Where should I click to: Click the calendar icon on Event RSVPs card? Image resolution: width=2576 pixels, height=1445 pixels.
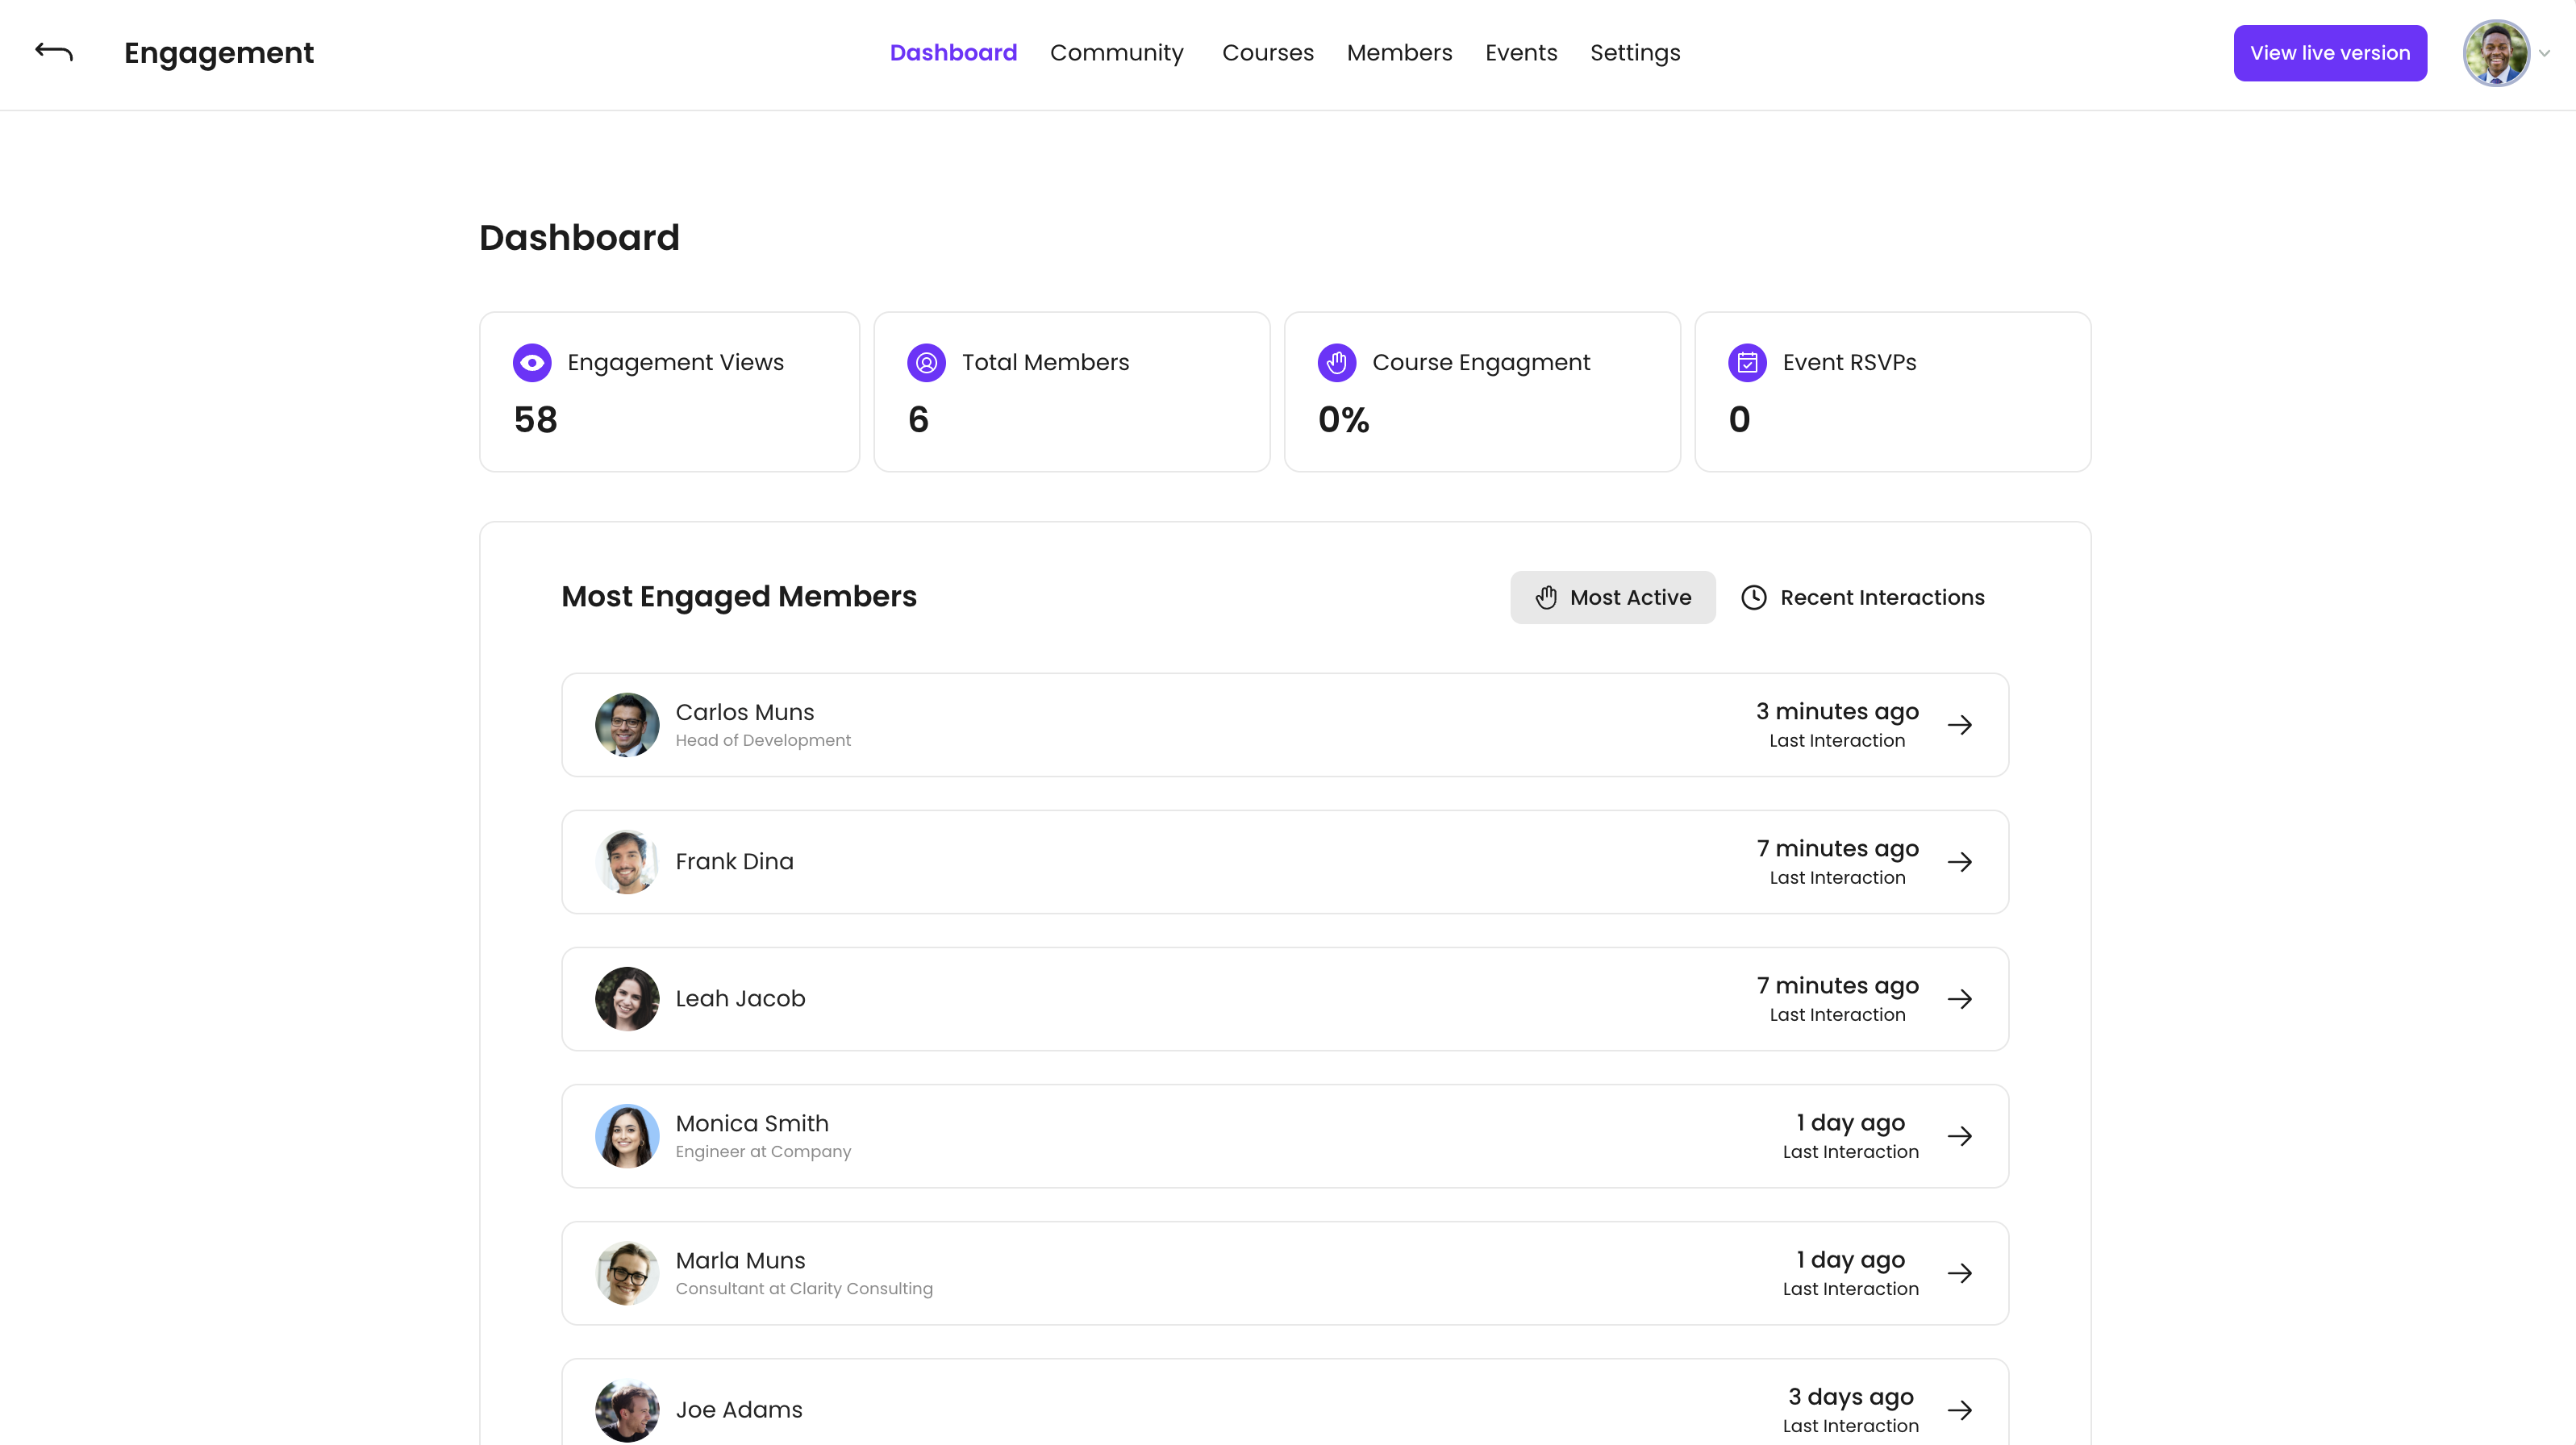click(x=1747, y=362)
